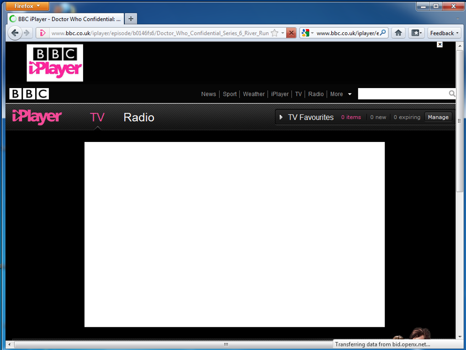This screenshot has width=466, height=350.
Task: Click the BBC blocks logo
Action: pyautogui.click(x=29, y=94)
